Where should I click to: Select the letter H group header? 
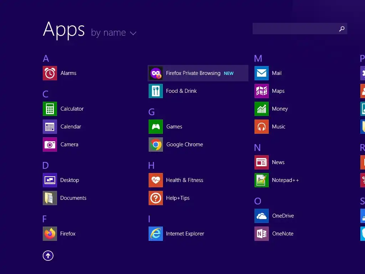point(151,166)
